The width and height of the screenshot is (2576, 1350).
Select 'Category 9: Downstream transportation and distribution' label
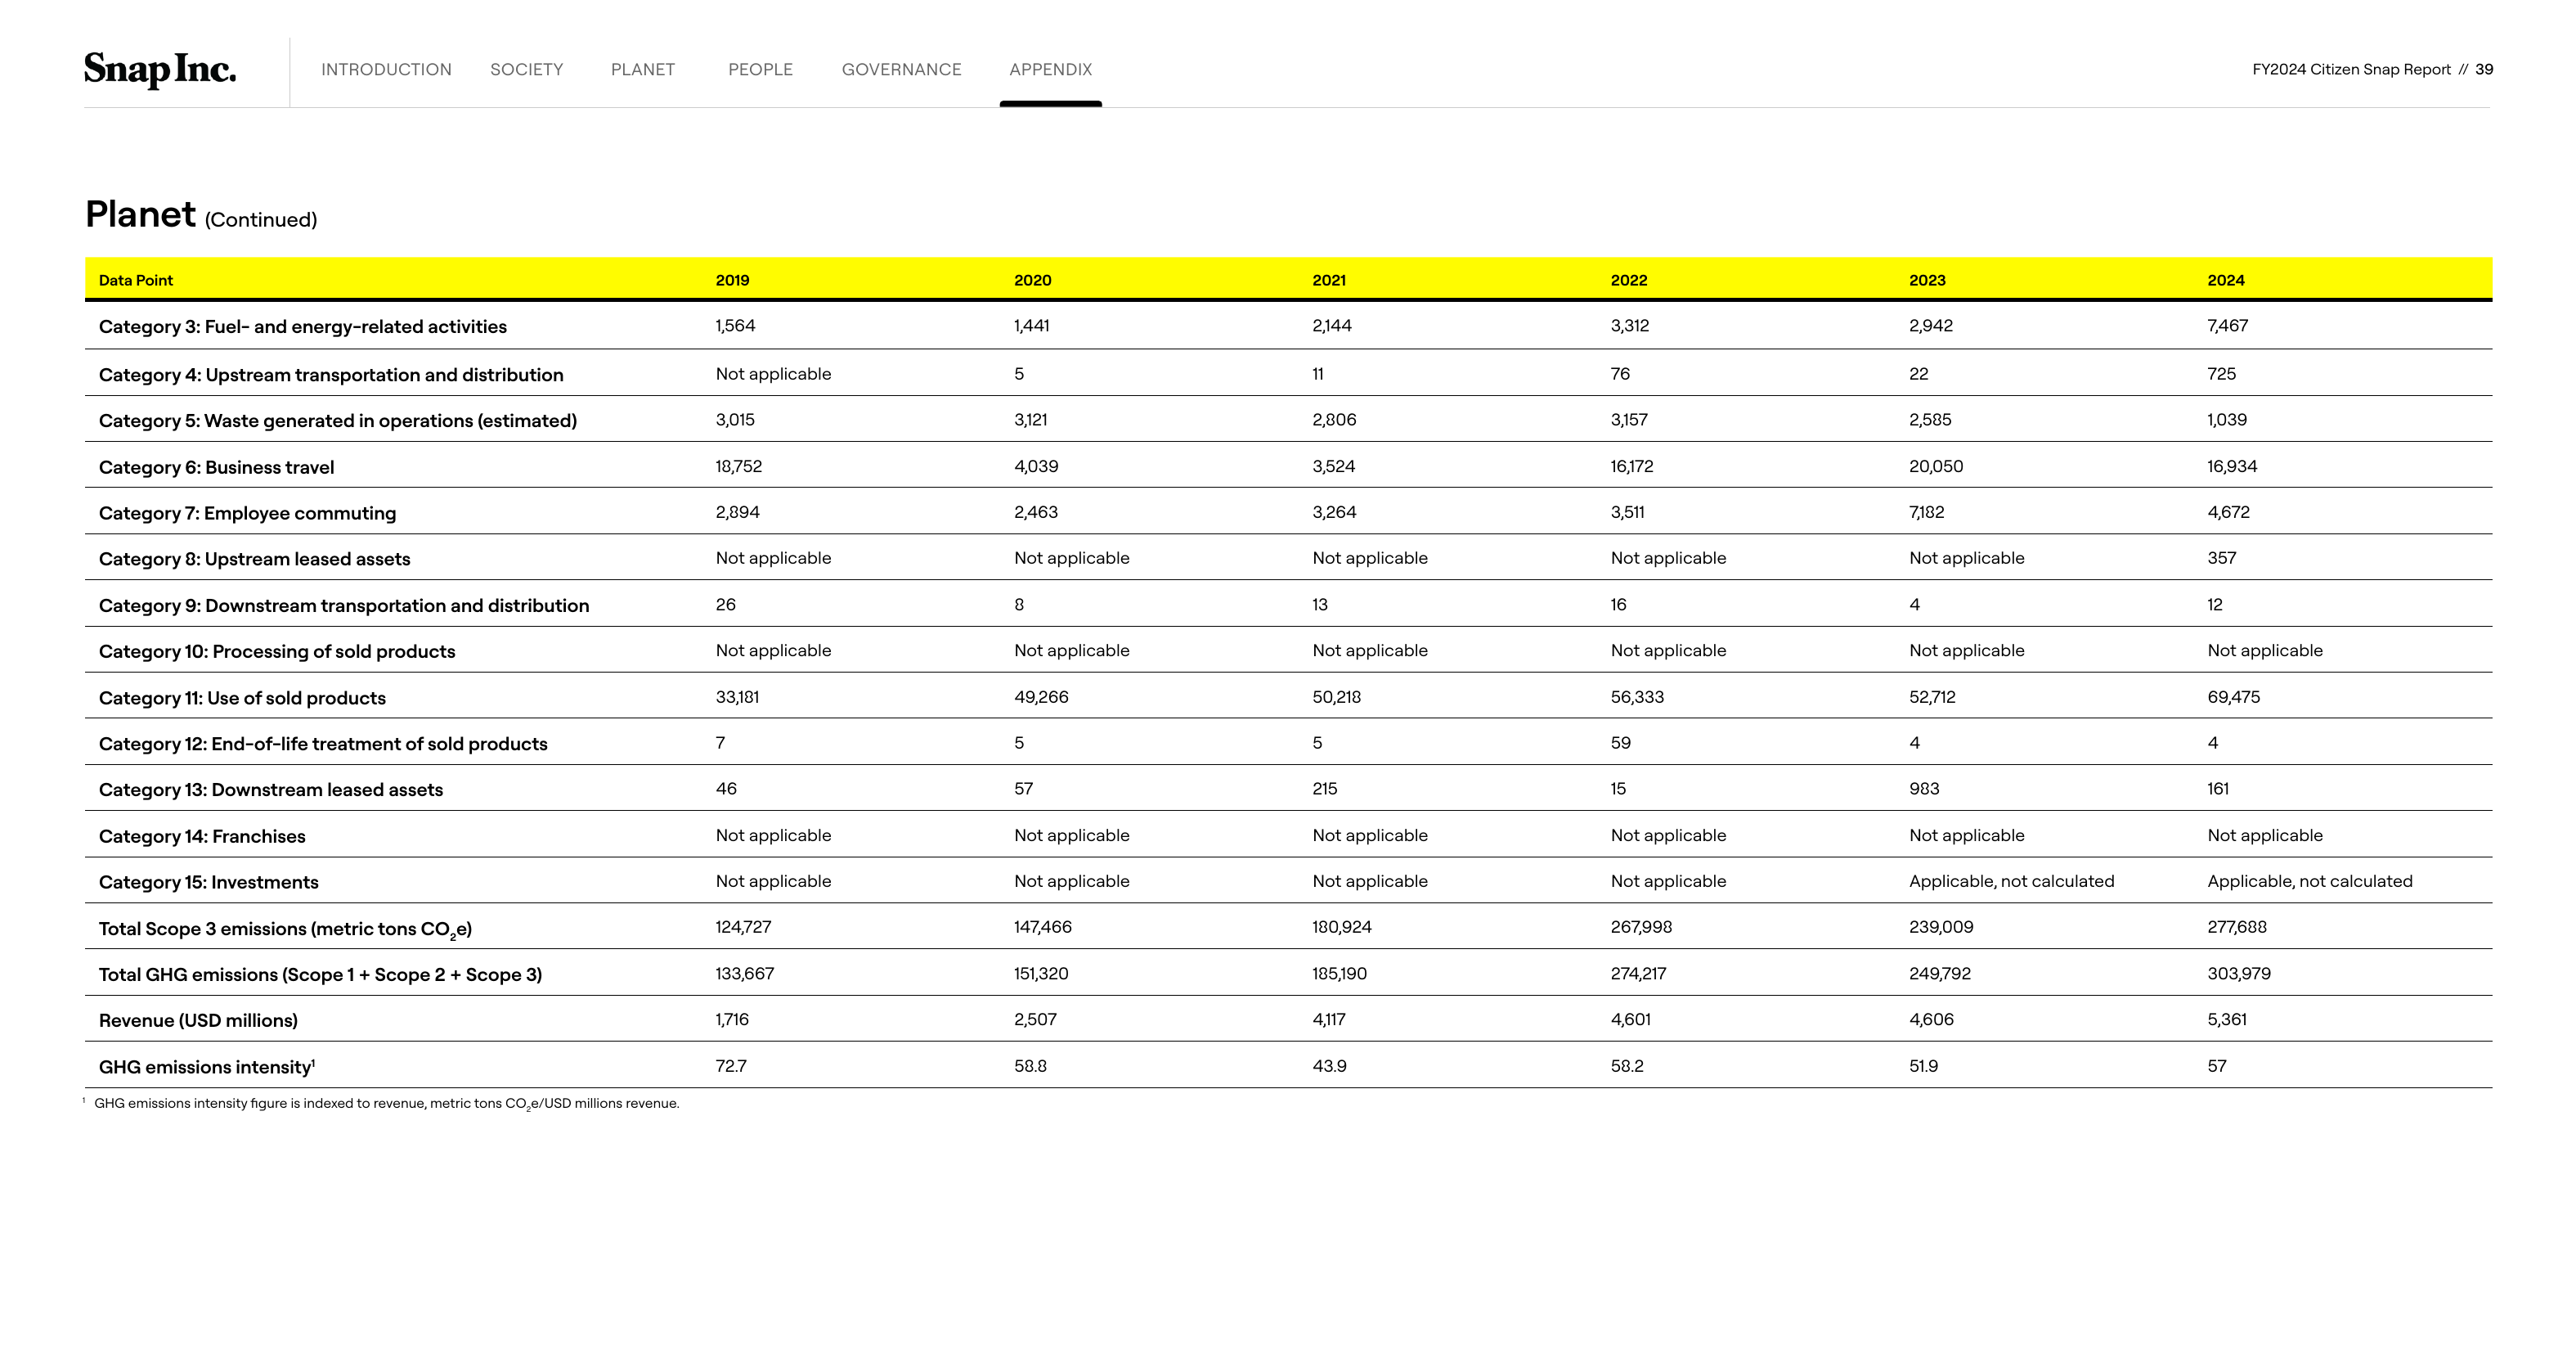pyautogui.click(x=344, y=606)
